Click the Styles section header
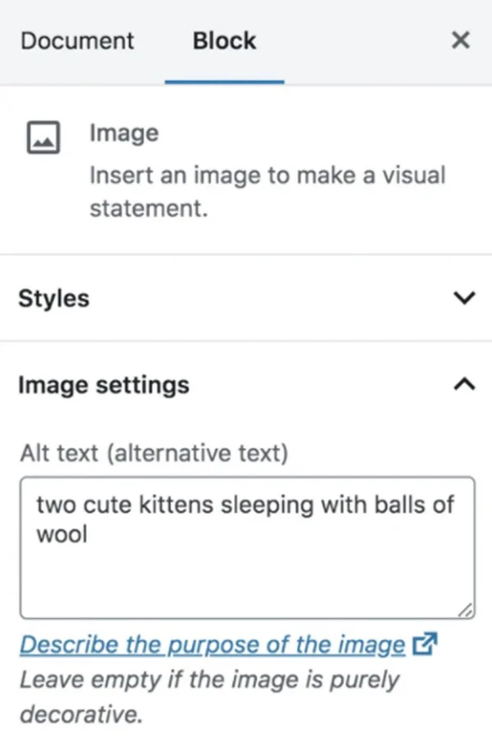 pyautogui.click(x=53, y=299)
